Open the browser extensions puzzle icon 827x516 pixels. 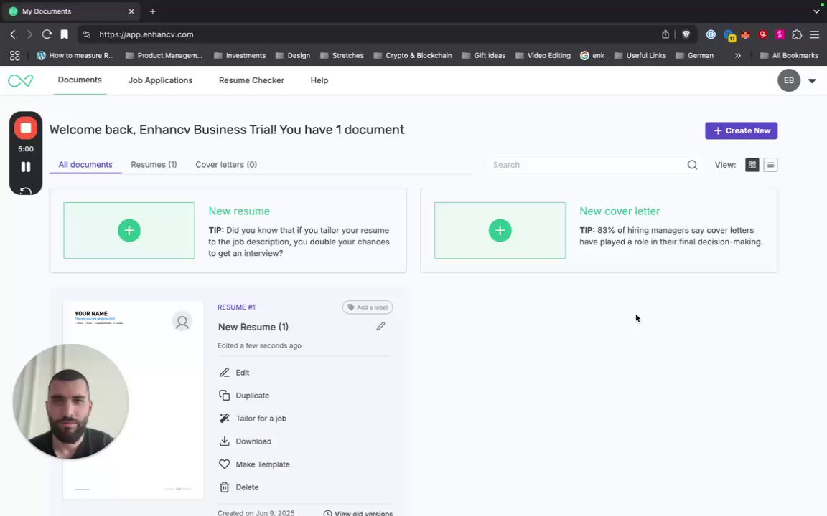797,34
